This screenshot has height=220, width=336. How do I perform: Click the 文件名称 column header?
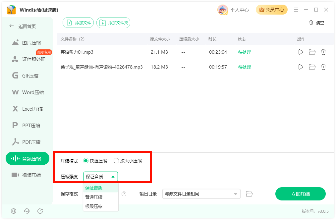73,39
